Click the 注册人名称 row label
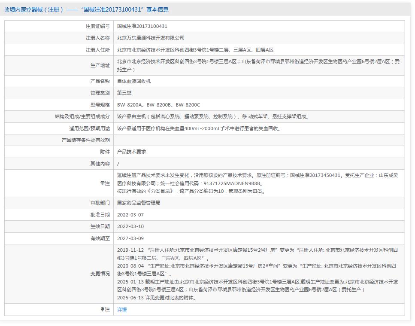Viewport: 415px width, 326px height. pyautogui.click(x=98, y=38)
